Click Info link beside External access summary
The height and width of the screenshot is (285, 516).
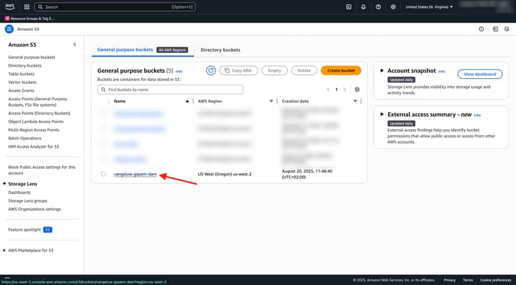[477, 115]
